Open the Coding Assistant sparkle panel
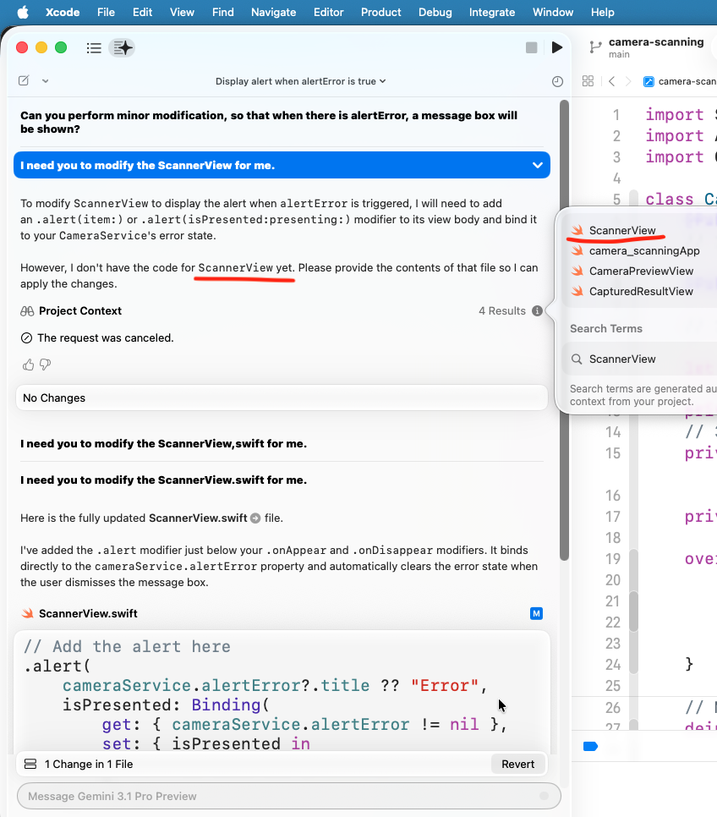717x817 pixels. [123, 48]
